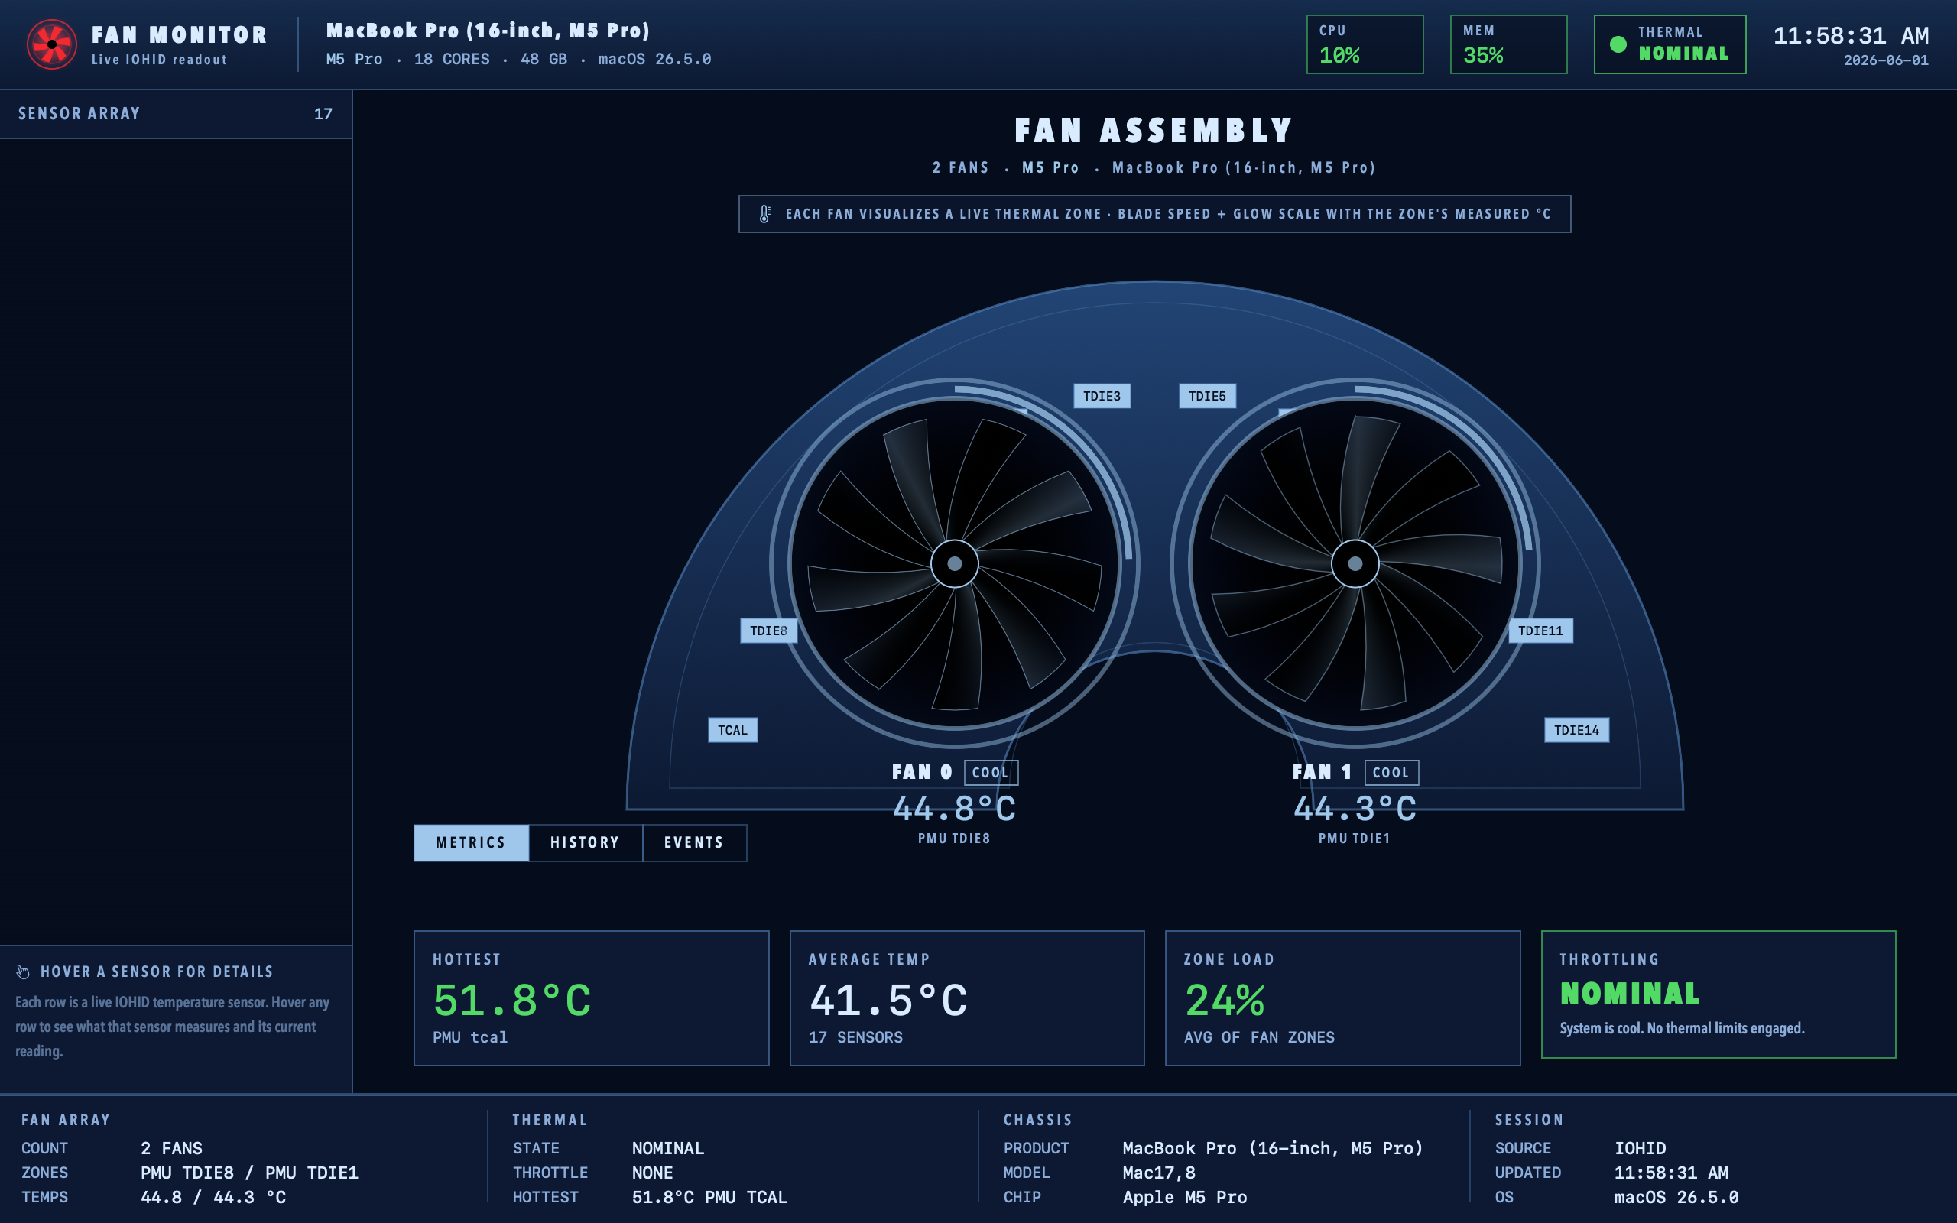Screen dimensions: 1957x1223
Task: Click the Thermal Nominal status badge
Action: pyautogui.click(x=1670, y=44)
